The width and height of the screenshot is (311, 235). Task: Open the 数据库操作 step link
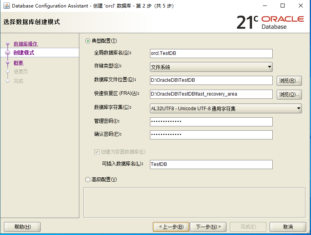point(26,44)
